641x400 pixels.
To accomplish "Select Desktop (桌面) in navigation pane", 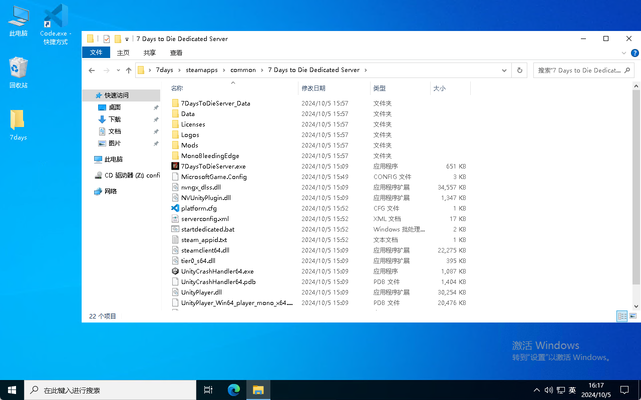I will (x=115, y=107).
